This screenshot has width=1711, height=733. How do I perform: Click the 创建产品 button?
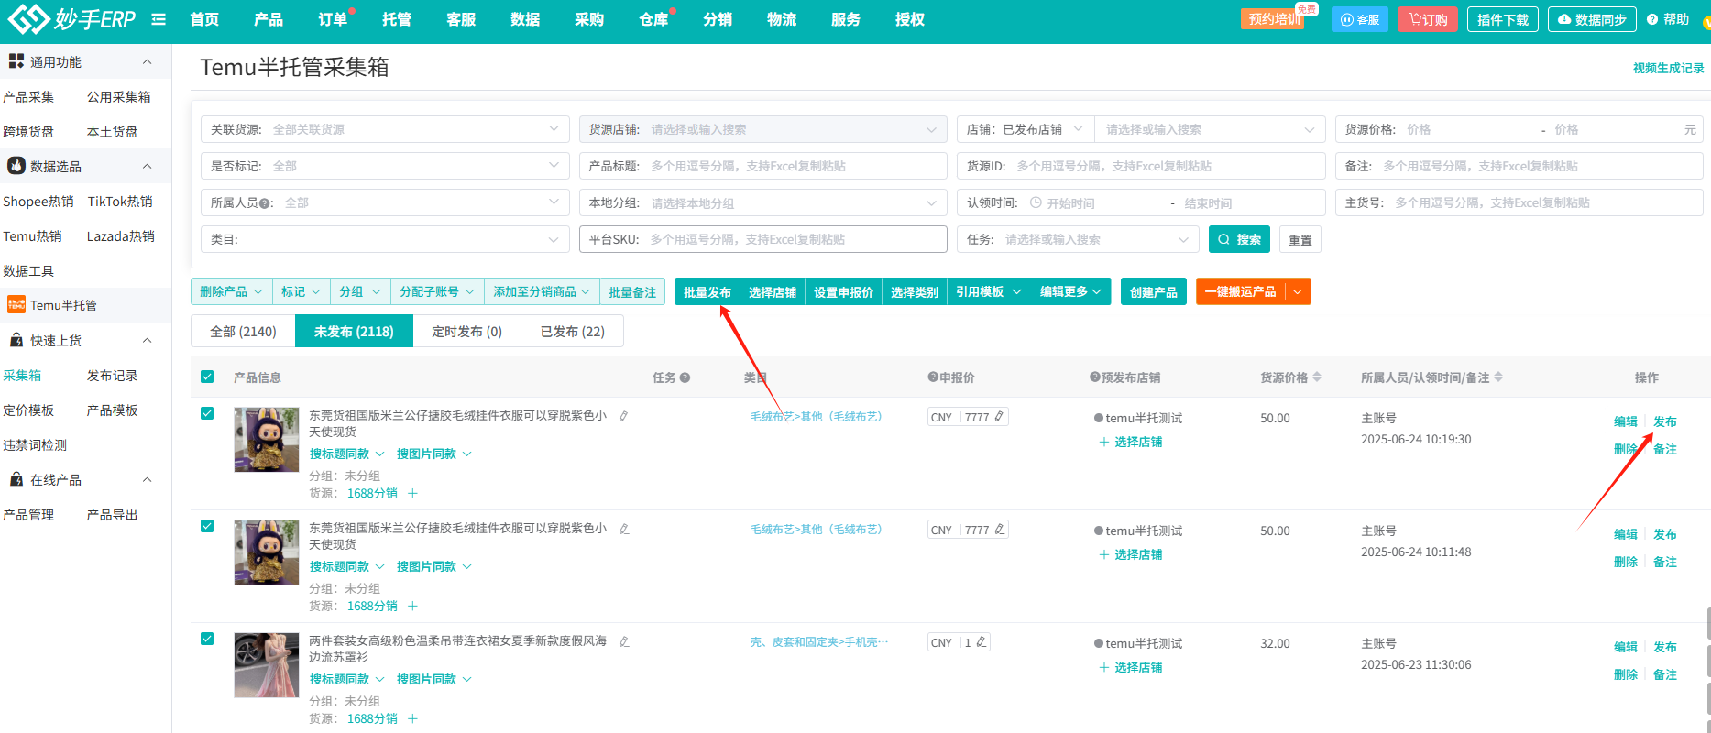pyautogui.click(x=1154, y=291)
